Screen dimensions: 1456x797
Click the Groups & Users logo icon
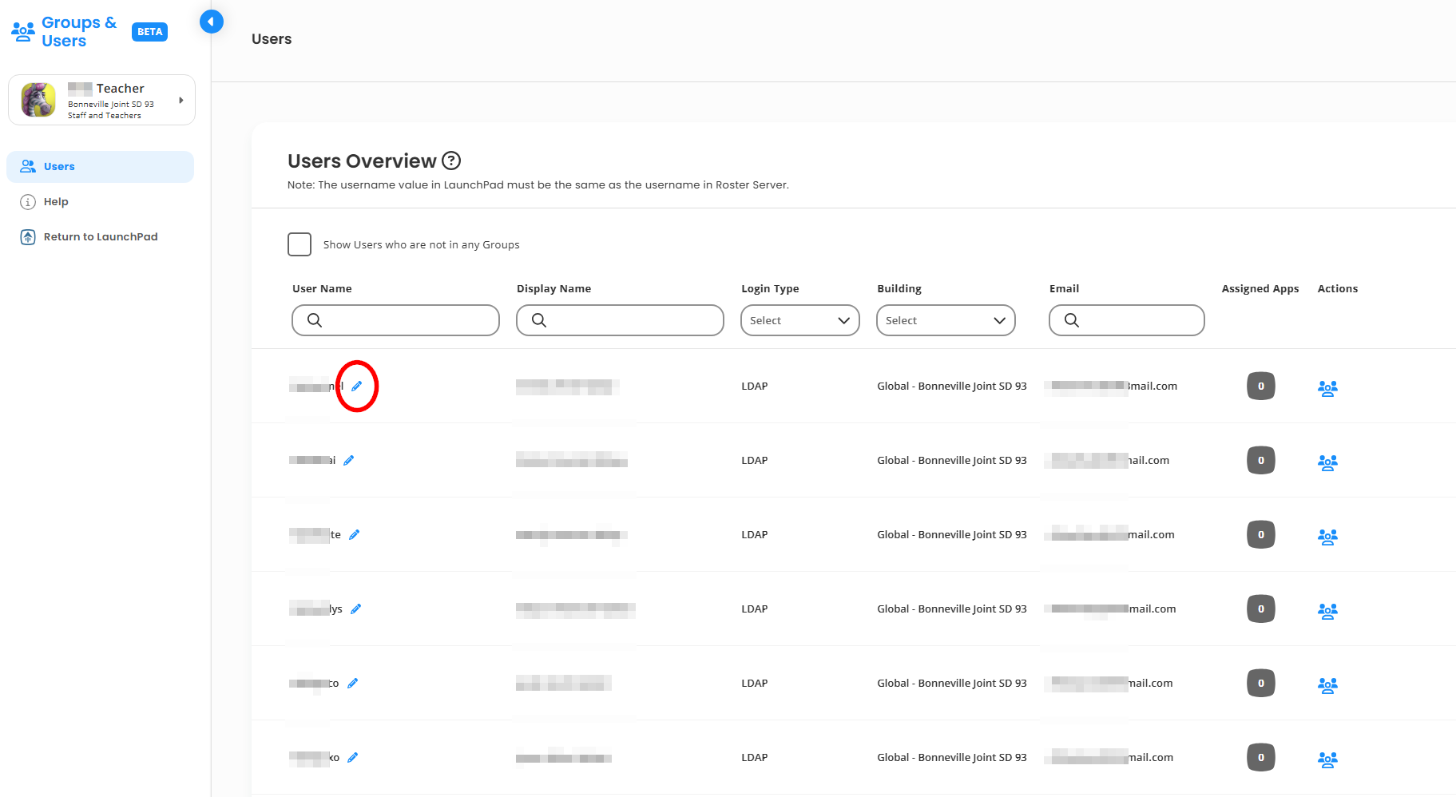tap(23, 32)
